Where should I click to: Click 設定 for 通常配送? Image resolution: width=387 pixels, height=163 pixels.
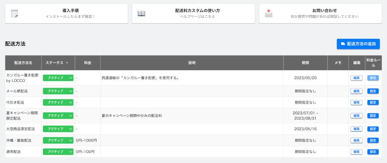click(x=373, y=152)
